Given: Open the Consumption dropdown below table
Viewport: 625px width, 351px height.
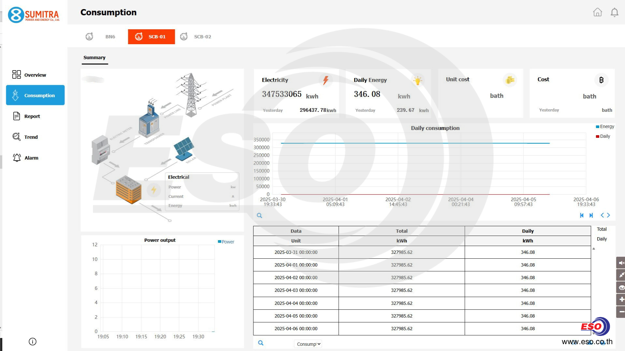Looking at the screenshot, I should [308, 344].
